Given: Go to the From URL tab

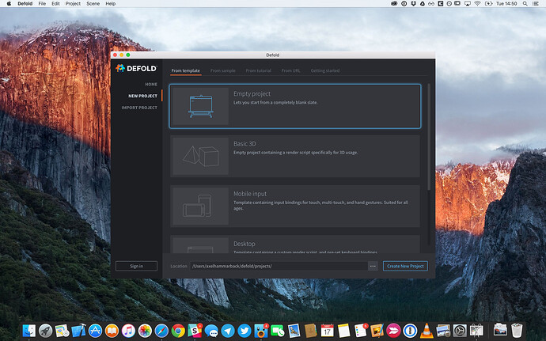Looking at the screenshot, I should [290, 70].
